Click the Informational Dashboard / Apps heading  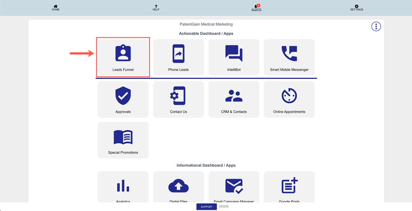206,165
